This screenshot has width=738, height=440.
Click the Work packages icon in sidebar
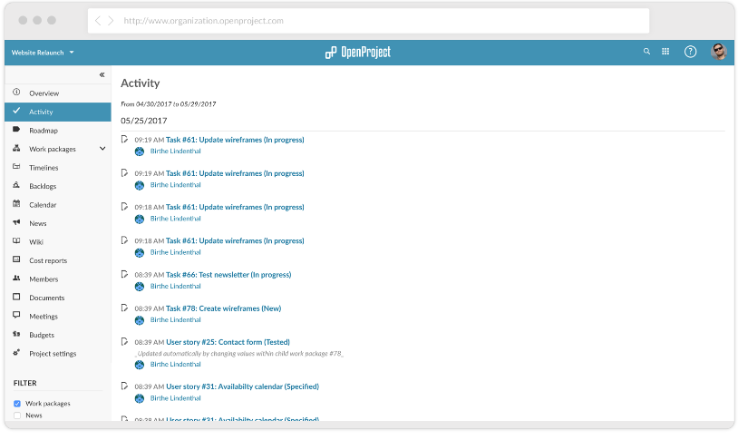(16, 148)
